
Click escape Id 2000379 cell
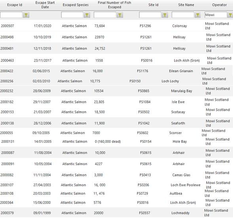7,213
